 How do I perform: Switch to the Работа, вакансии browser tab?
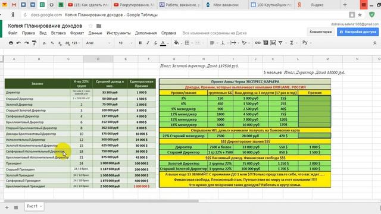point(180,5)
